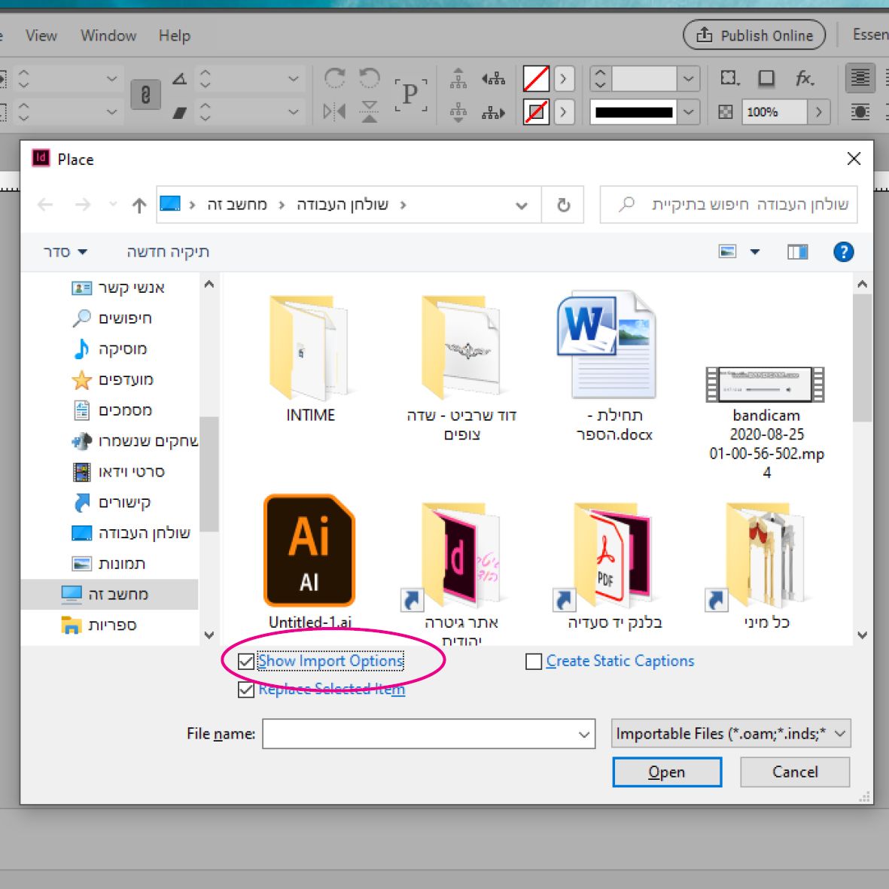Click the back navigation arrow in Place dialog
889x889 pixels.
point(45,205)
